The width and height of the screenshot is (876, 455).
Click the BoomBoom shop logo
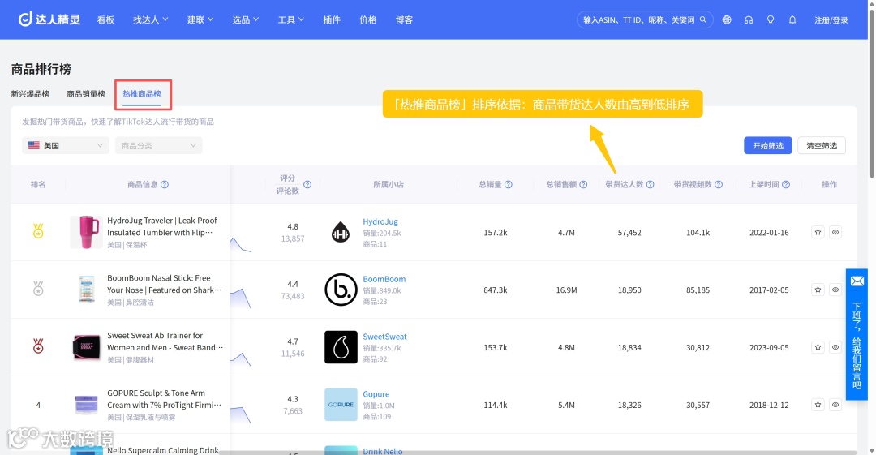[x=341, y=290]
